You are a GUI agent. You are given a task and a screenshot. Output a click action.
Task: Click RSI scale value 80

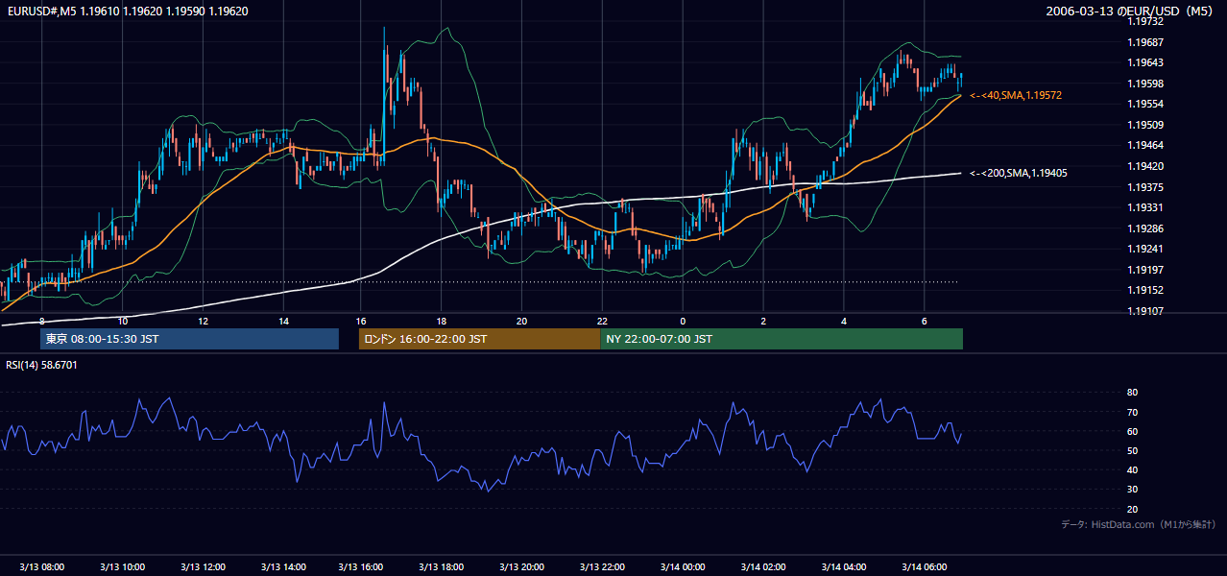pos(1132,393)
